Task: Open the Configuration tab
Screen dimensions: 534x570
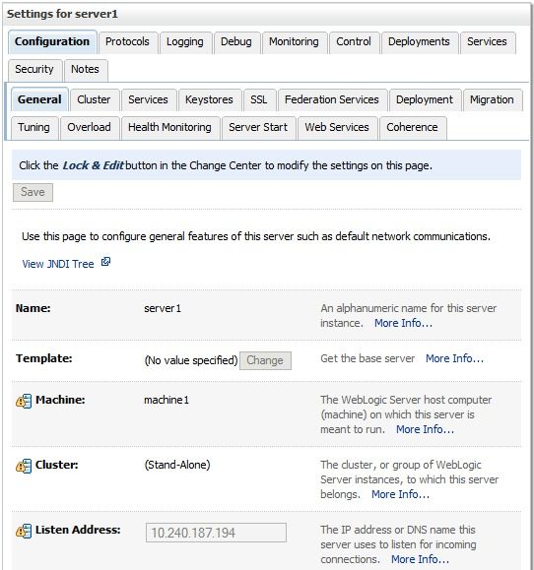Action: click(52, 42)
